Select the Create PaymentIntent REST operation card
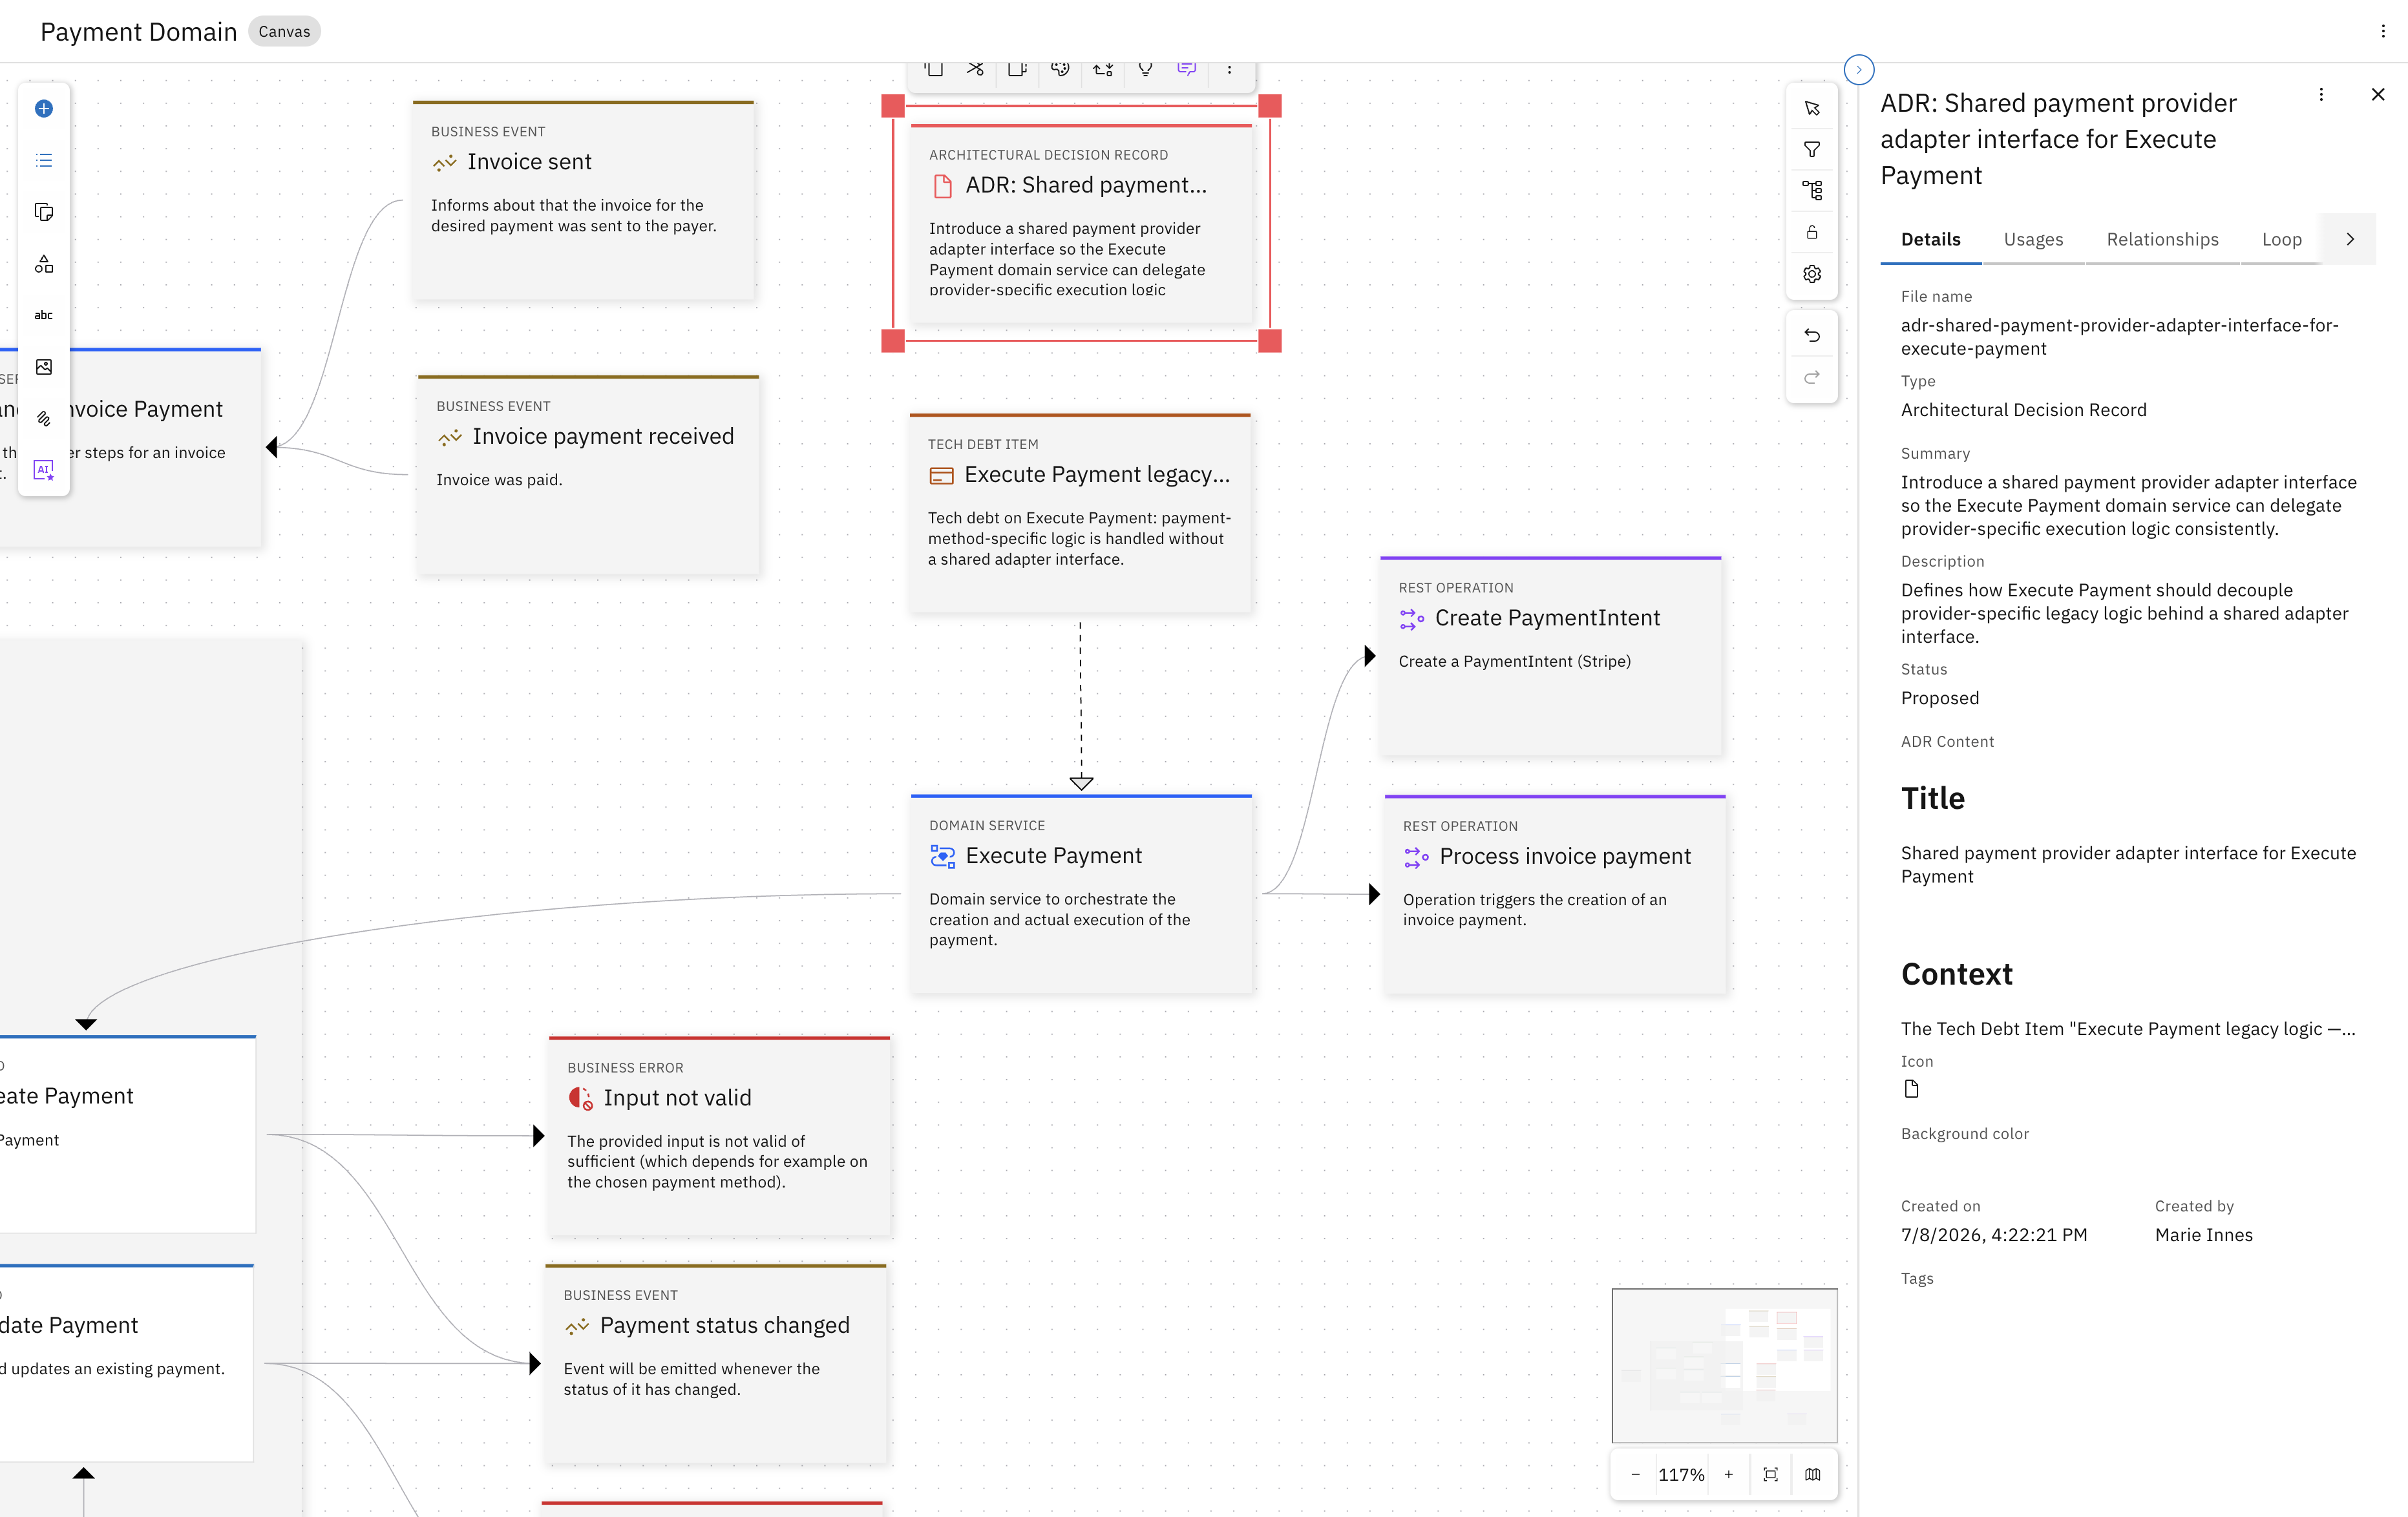Image resolution: width=2408 pixels, height=1517 pixels. tap(1550, 655)
